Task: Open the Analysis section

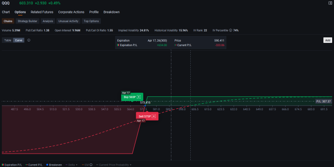Action: [x=48, y=21]
